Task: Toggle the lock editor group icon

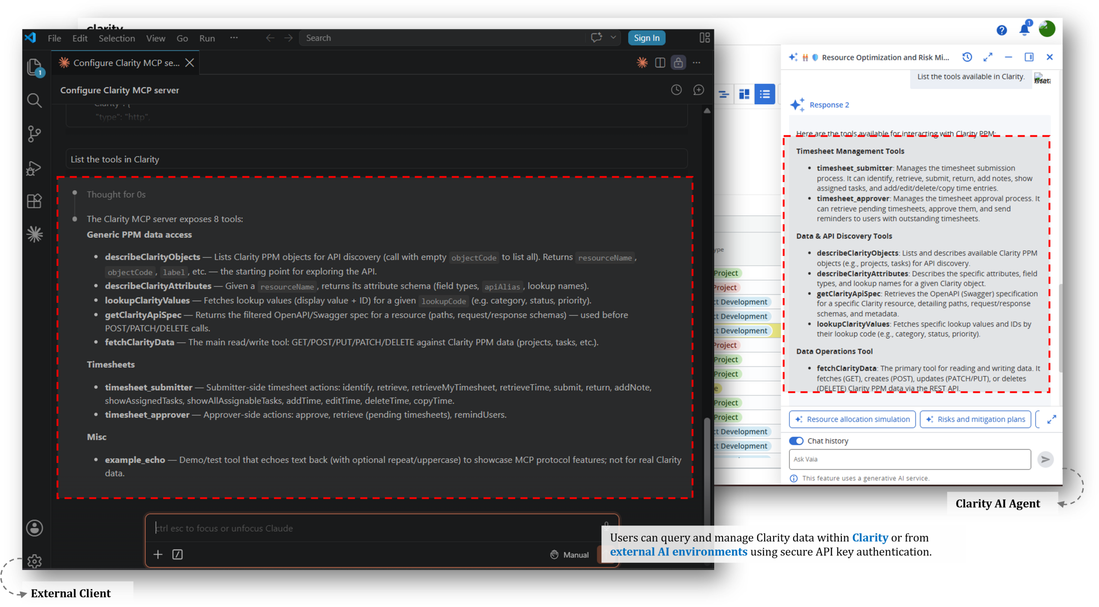Action: pyautogui.click(x=678, y=63)
